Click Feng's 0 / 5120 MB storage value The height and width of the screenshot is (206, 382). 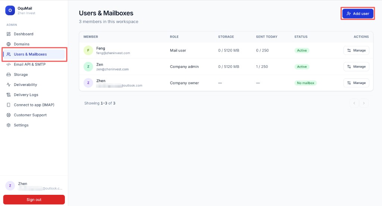click(x=229, y=50)
